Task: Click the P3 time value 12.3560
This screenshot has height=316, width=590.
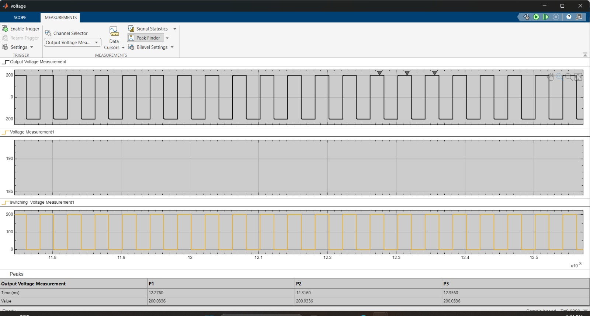Action: coord(451,293)
